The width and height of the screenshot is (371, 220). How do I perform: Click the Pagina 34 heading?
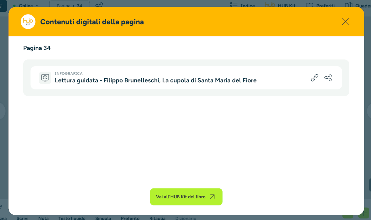[37, 48]
